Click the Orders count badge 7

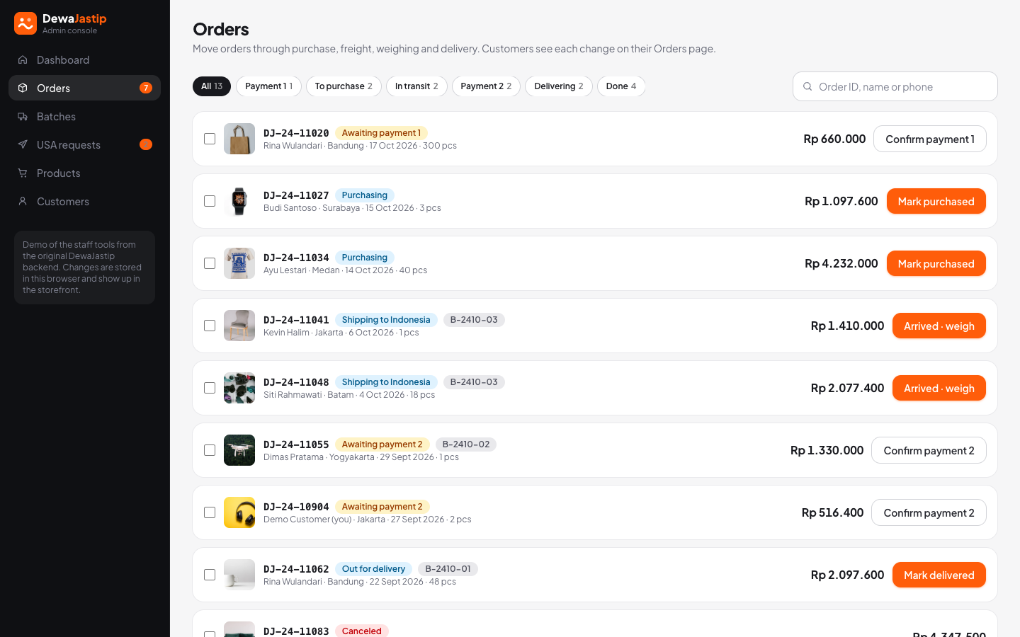click(146, 88)
